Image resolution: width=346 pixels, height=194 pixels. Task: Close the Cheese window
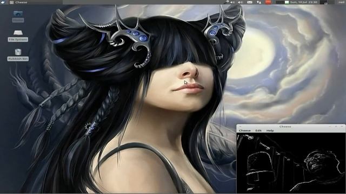[342, 127]
